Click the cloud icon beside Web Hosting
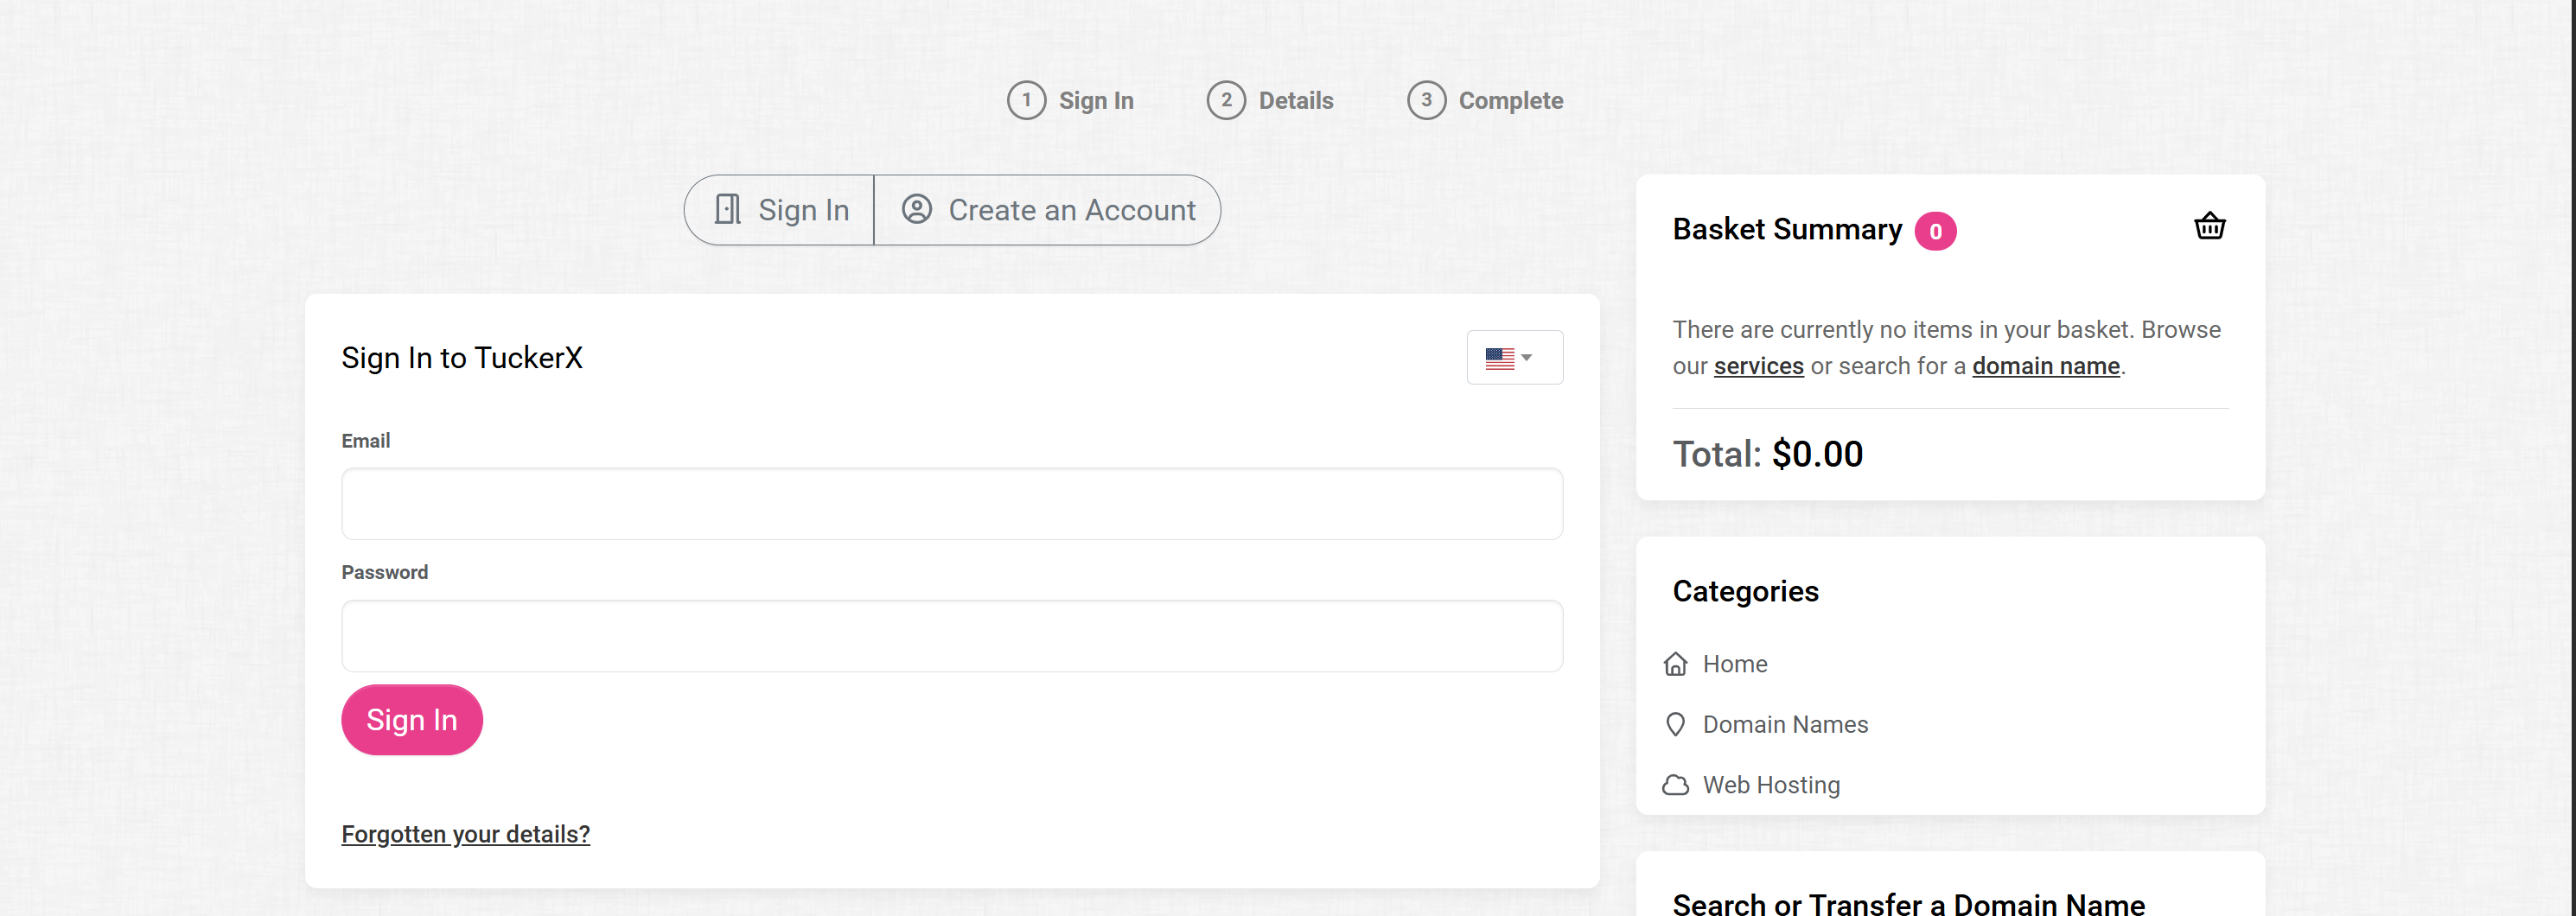 pos(1675,785)
